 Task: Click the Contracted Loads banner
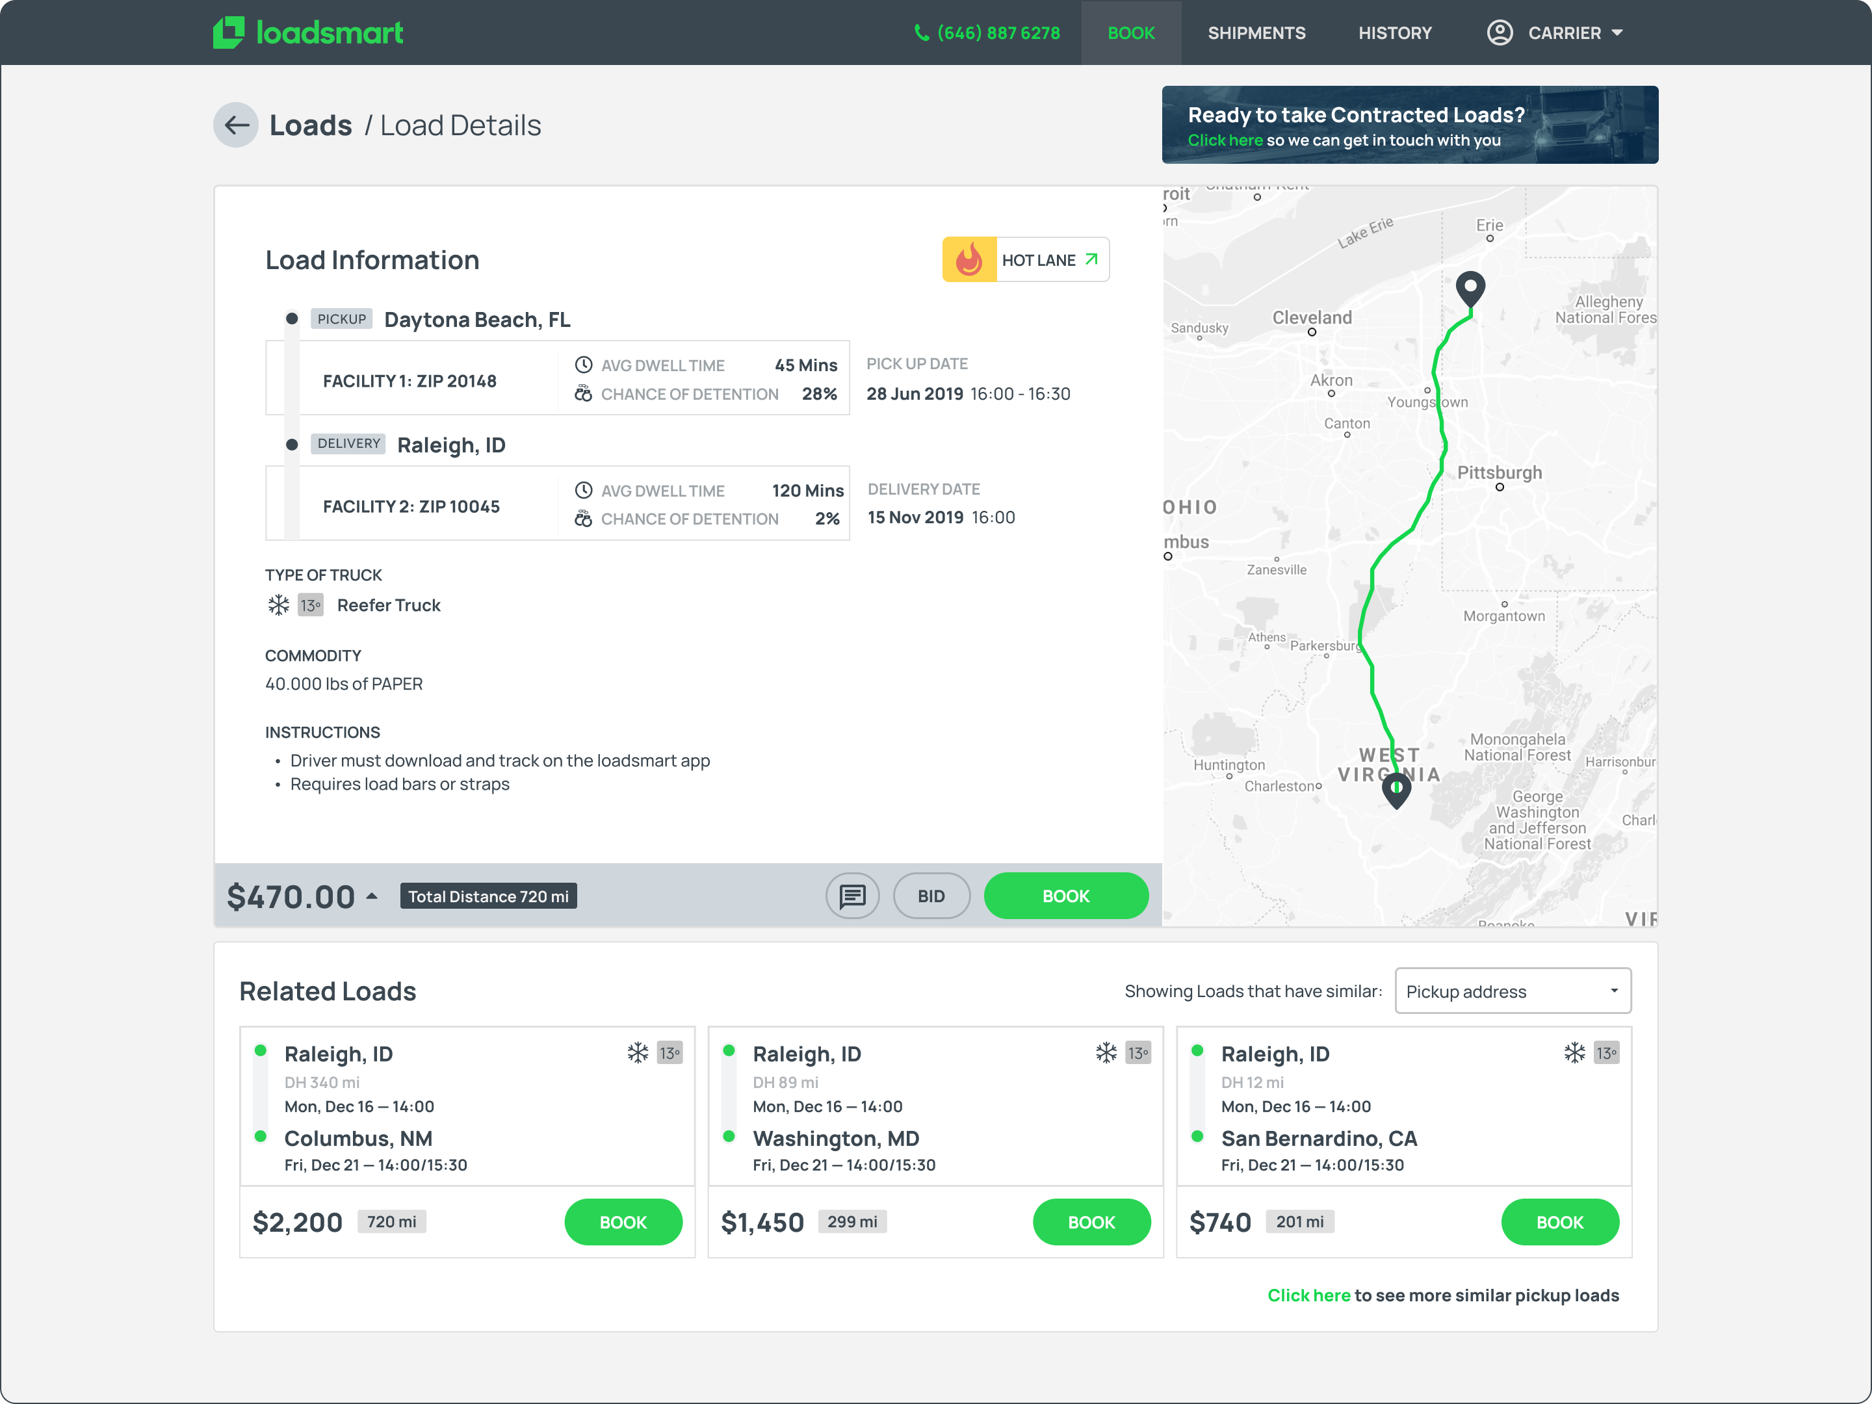point(1409,125)
